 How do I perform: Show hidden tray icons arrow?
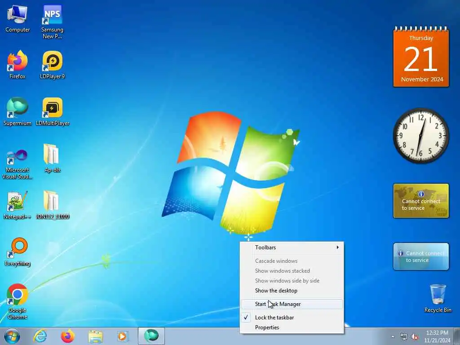[393, 337]
